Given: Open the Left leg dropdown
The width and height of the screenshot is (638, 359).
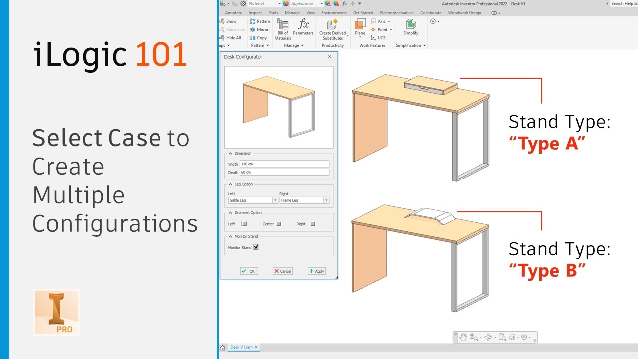Looking at the screenshot, I should [x=275, y=200].
